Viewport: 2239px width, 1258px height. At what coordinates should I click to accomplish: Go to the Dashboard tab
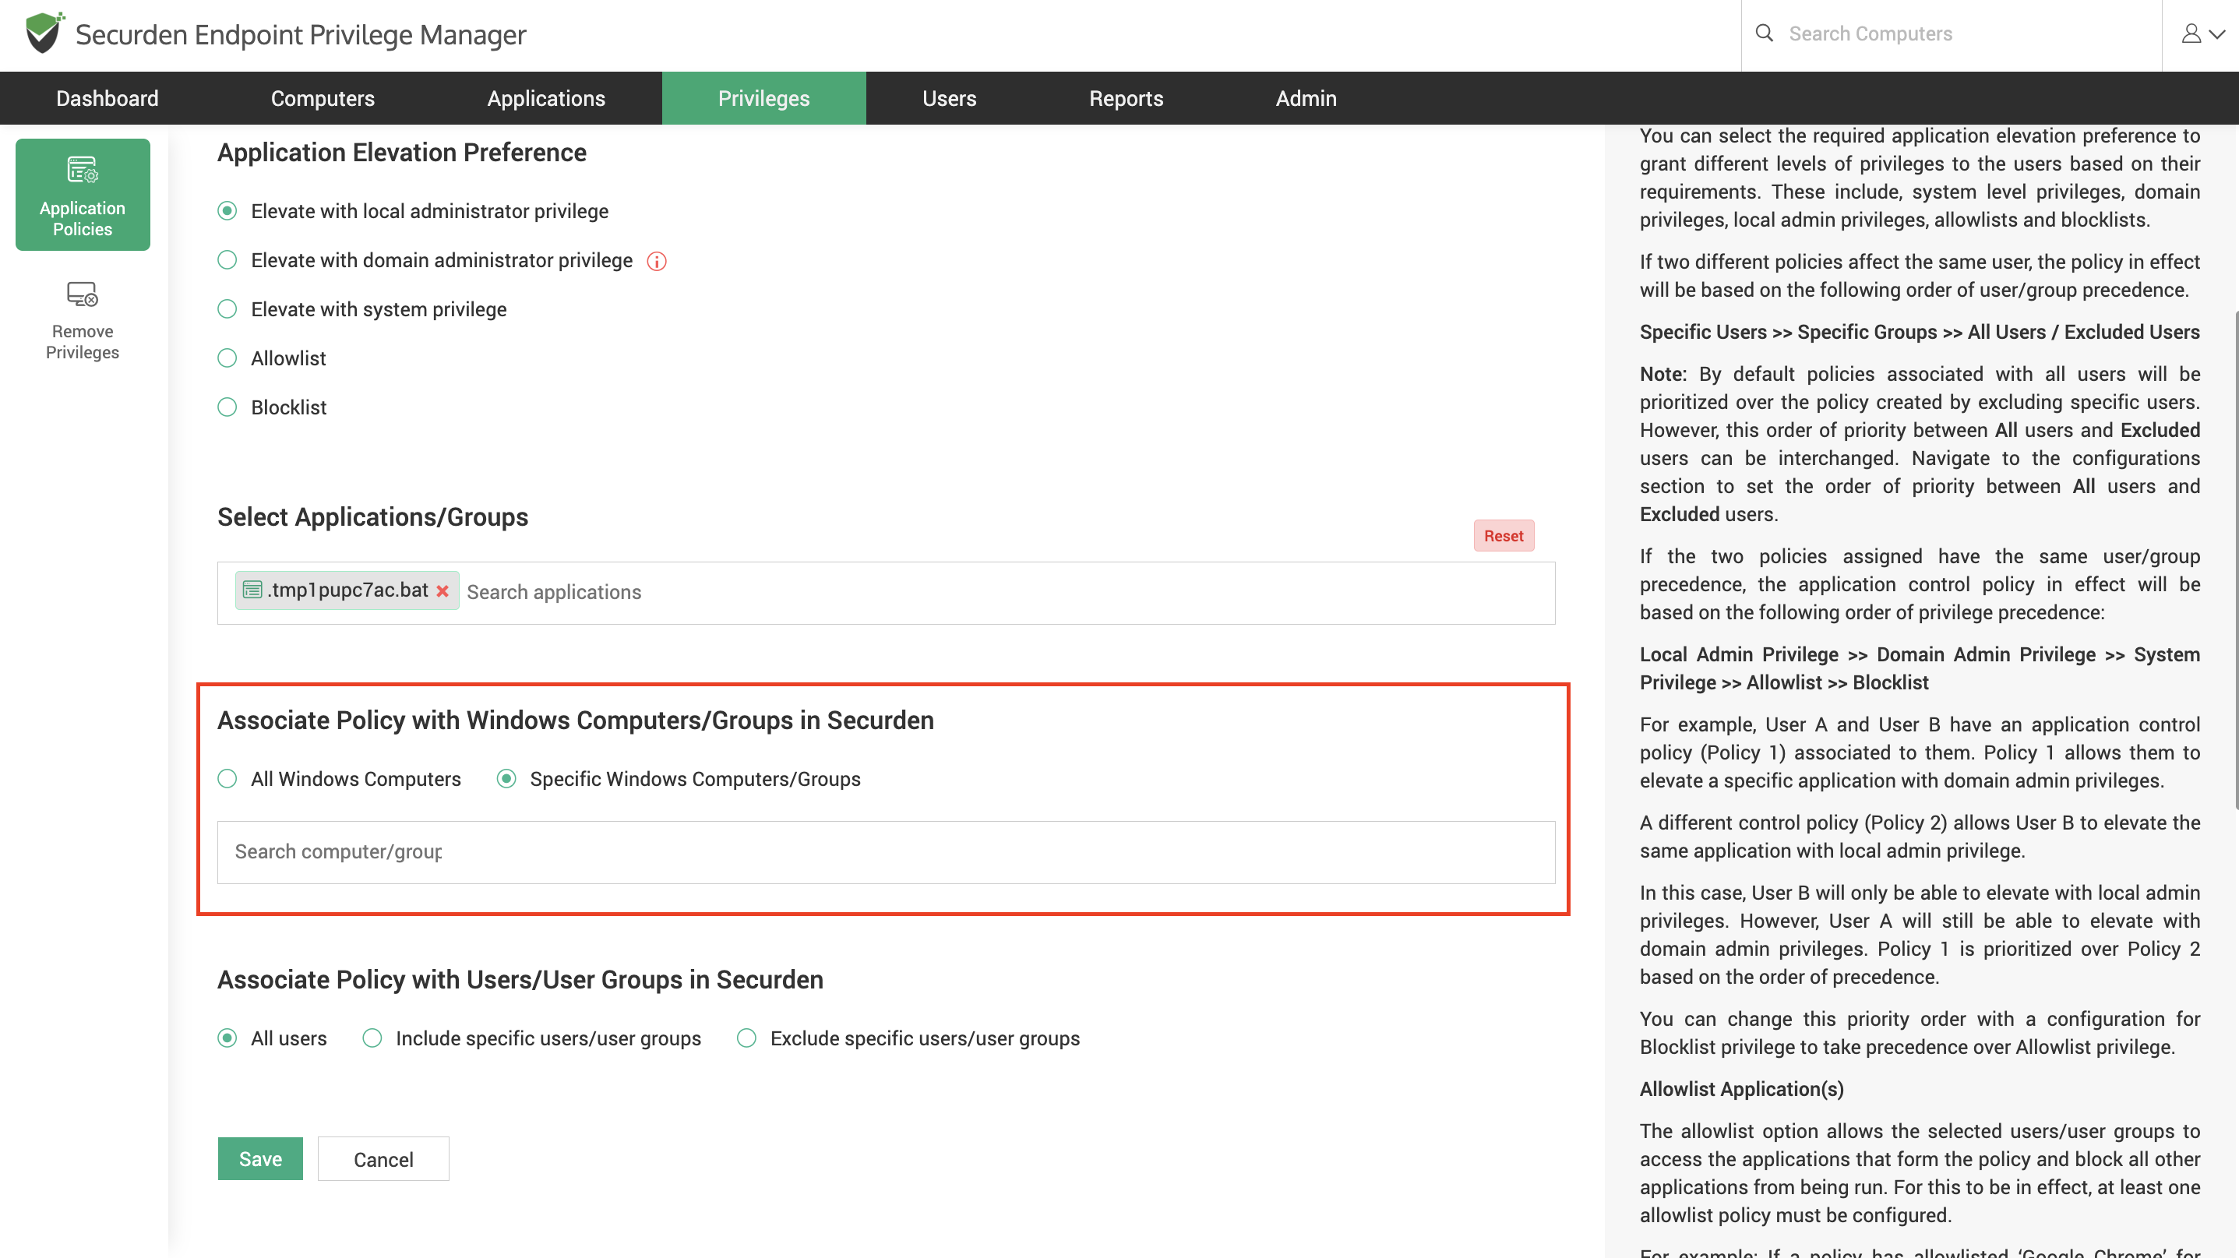108,98
